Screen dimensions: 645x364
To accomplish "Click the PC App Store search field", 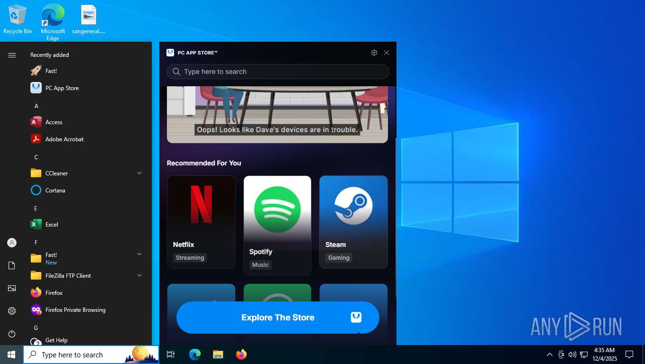I will pyautogui.click(x=278, y=72).
